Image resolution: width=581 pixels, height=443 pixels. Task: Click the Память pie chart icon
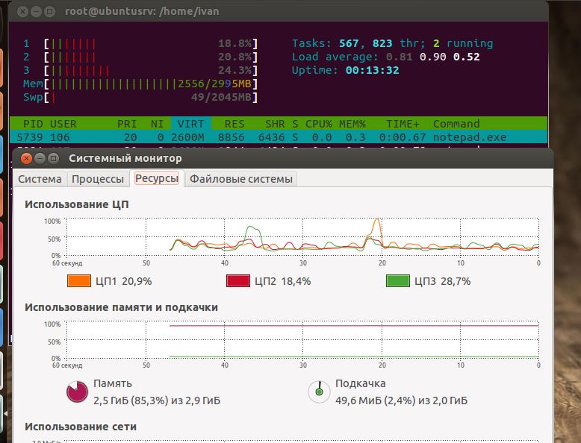(78, 392)
